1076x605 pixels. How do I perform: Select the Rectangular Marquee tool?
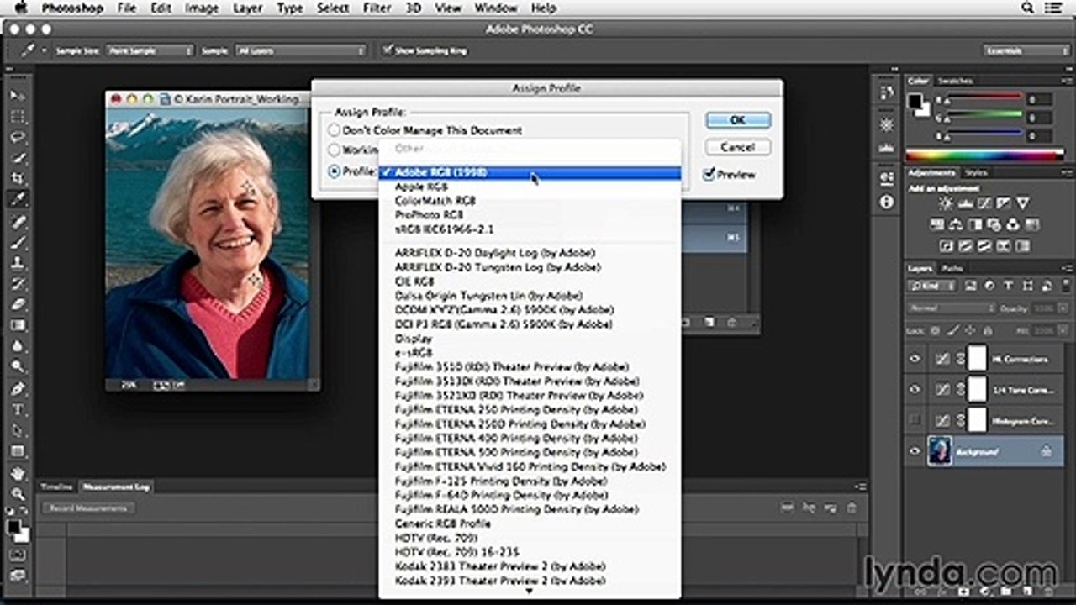(18, 116)
